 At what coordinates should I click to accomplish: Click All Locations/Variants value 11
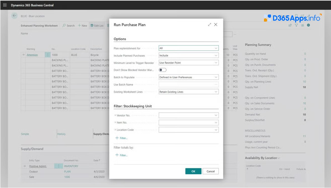[x=304, y=136]
